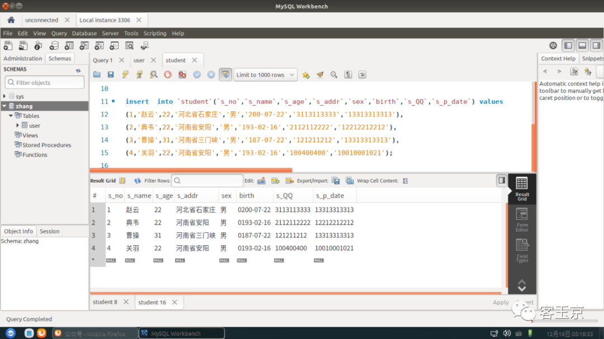Create new stored procedure icon
The width and height of the screenshot is (604, 339).
coord(99,46)
